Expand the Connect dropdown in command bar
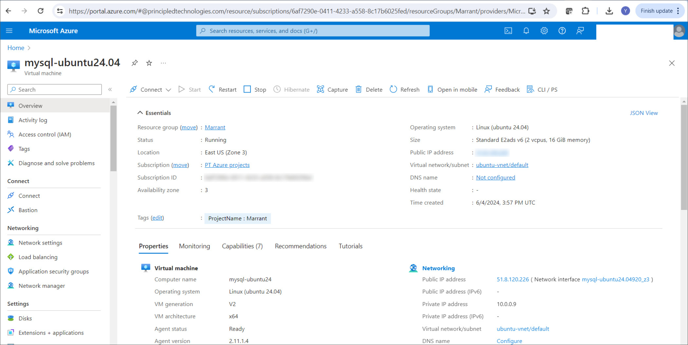 [151, 89]
